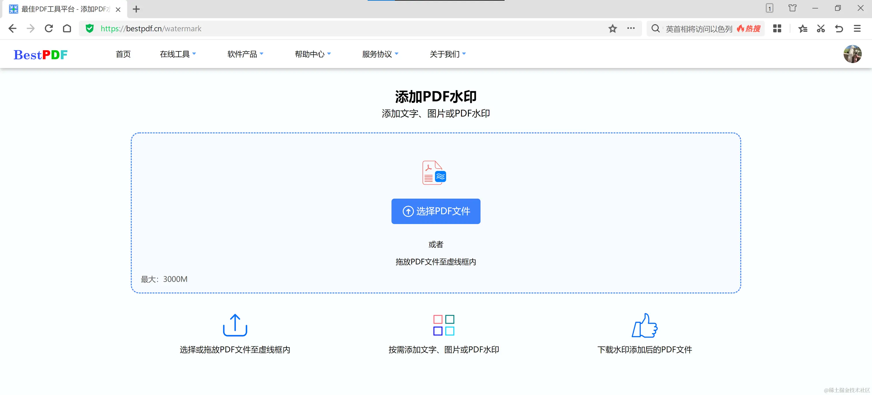Bookmark this page with star icon
Viewport: 872px width, 395px height.
click(612, 29)
